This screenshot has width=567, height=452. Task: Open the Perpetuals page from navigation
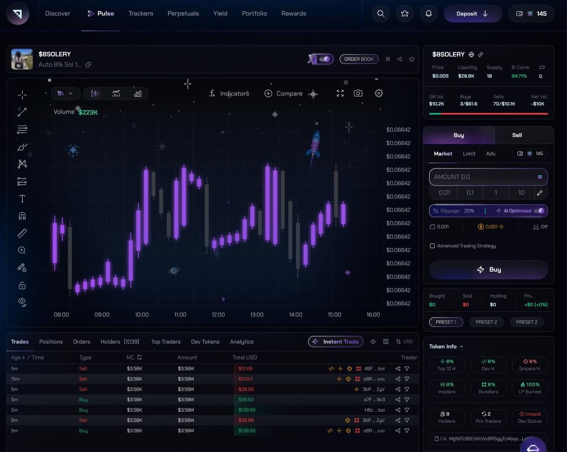tap(183, 13)
